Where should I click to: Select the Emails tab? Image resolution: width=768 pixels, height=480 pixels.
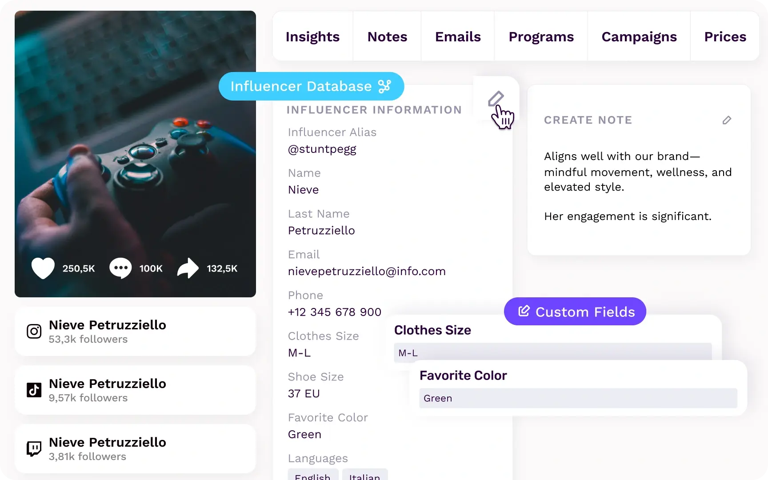458,36
